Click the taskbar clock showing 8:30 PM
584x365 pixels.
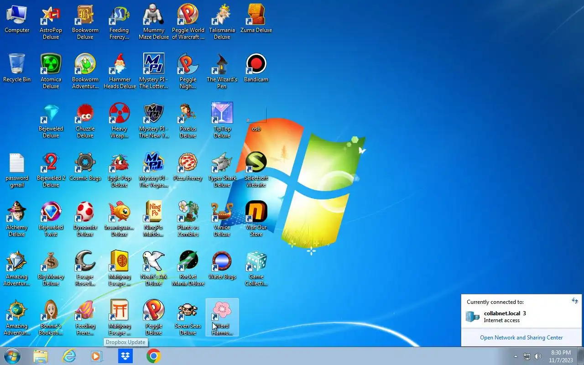(561, 356)
